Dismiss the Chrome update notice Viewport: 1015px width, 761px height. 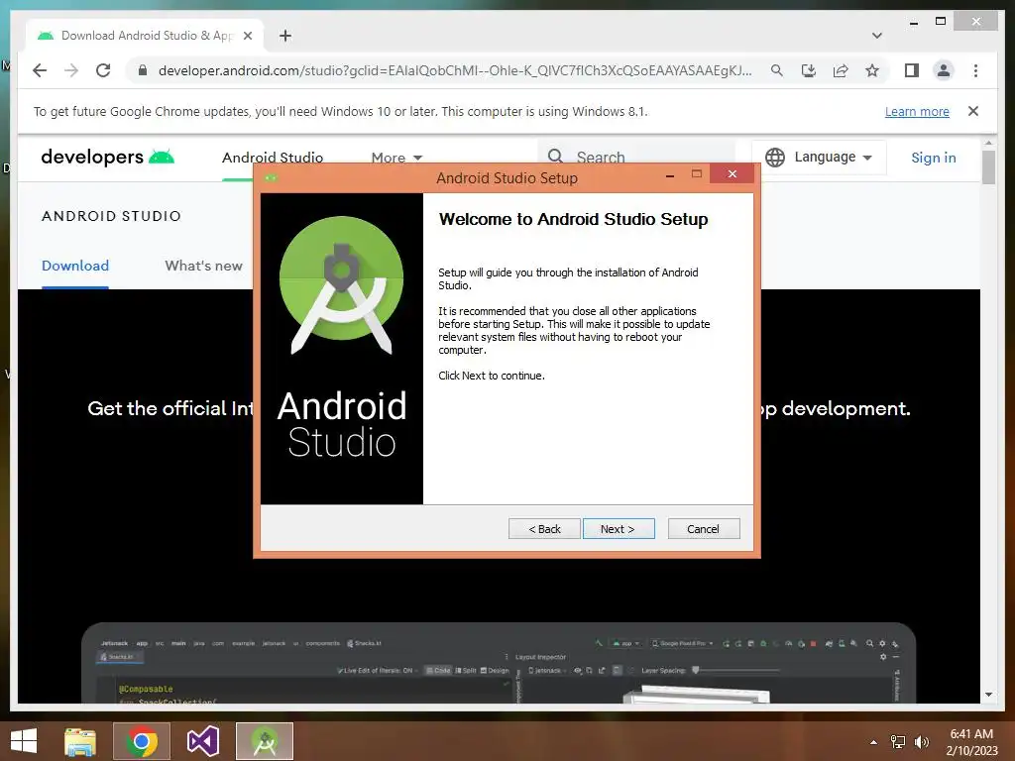tap(973, 111)
